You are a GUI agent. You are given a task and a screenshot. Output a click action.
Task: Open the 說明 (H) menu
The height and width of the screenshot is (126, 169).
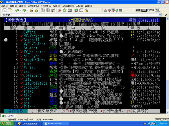point(88,6)
